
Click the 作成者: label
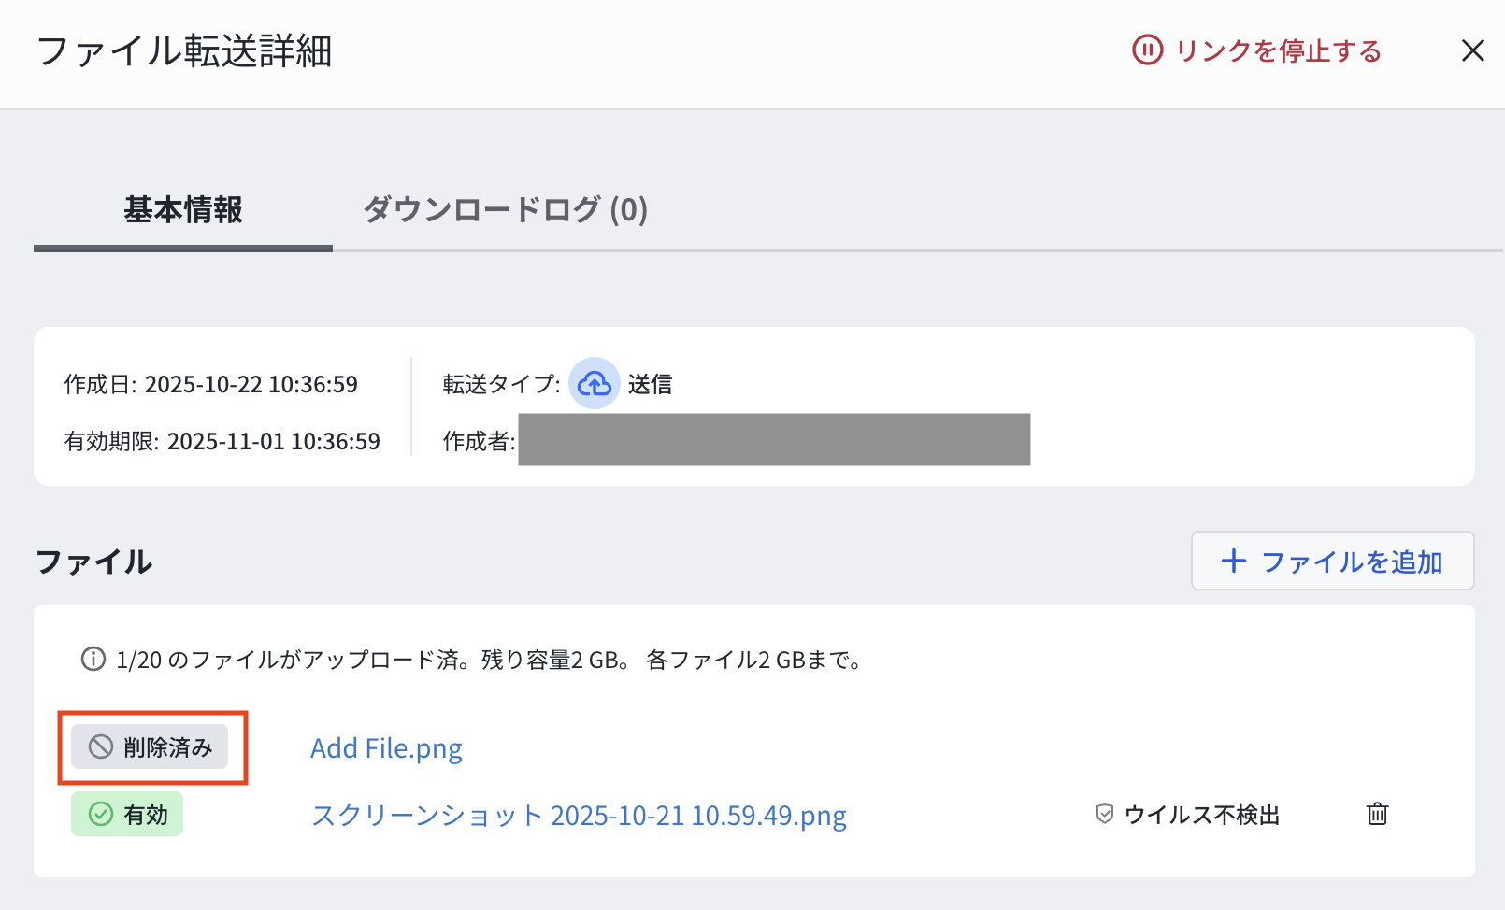coord(479,441)
